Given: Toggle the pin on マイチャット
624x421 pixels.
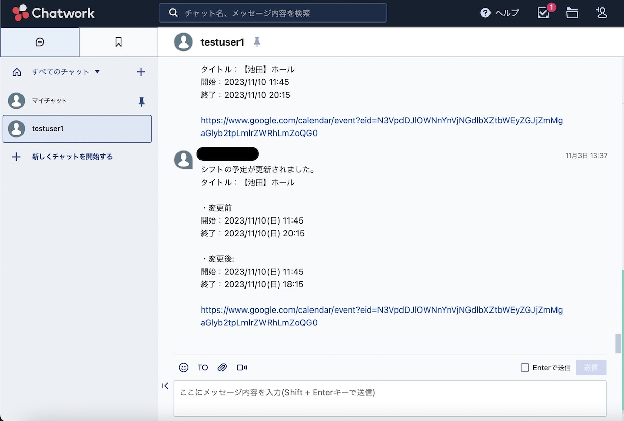Looking at the screenshot, I should click(x=142, y=102).
